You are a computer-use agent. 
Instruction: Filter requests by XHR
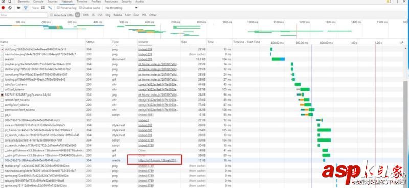(x=86, y=15)
